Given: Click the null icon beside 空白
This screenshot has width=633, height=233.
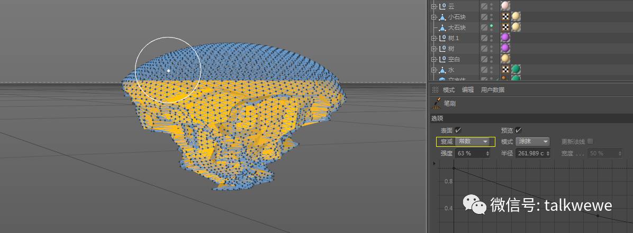Looking at the screenshot, I should tap(442, 59).
